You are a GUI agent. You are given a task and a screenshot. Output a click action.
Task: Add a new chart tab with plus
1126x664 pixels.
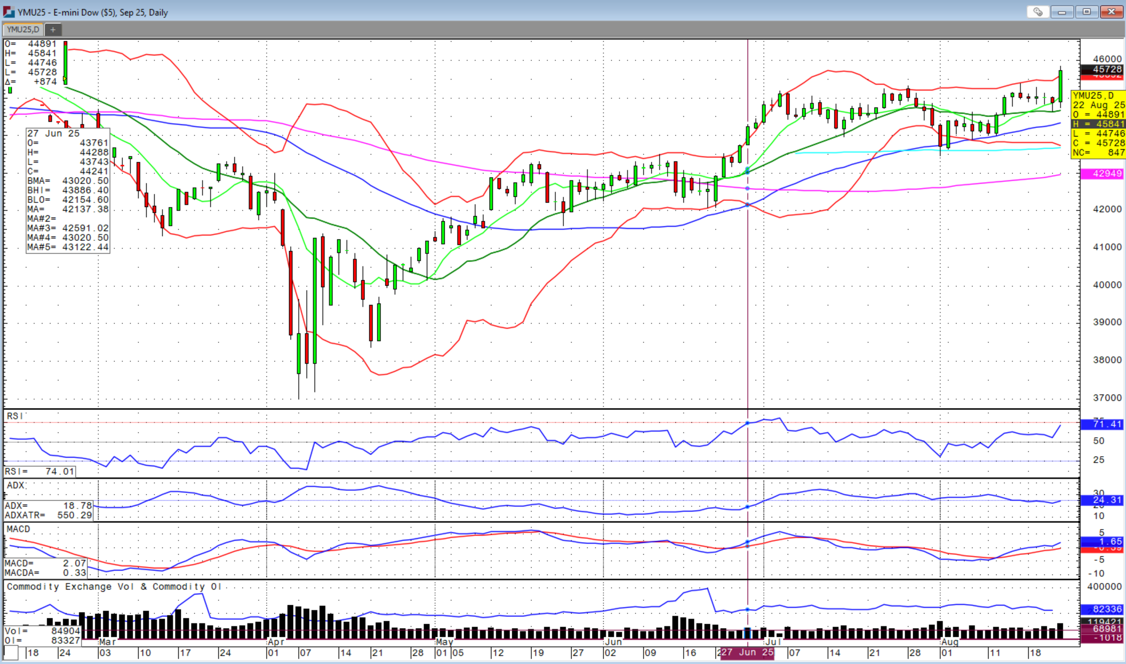coord(53,30)
